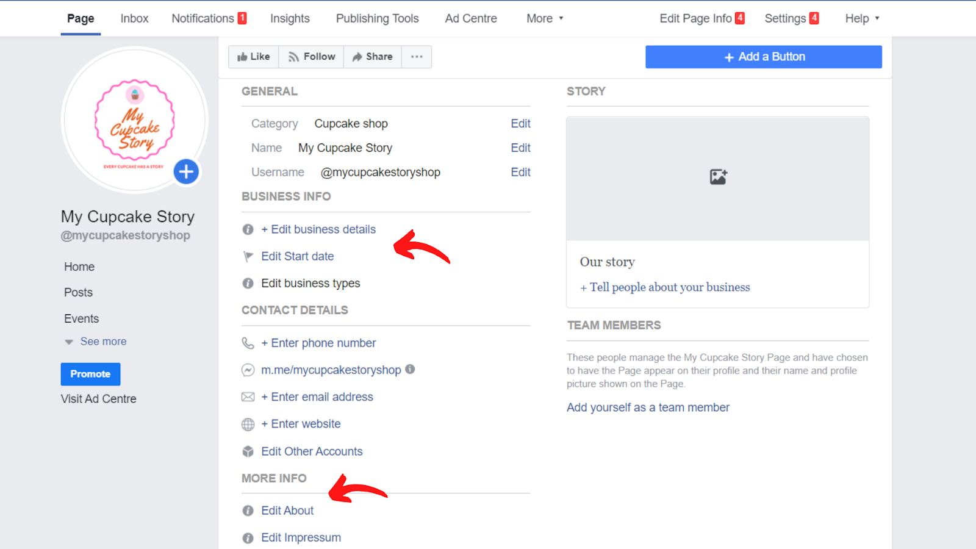Click info icon beside Edit About
Screen dimensions: 976x549
click(248, 511)
